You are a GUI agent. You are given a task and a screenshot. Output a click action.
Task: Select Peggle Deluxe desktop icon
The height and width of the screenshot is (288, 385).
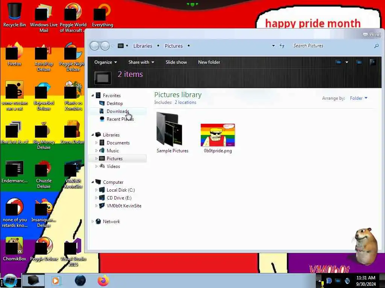point(44,249)
